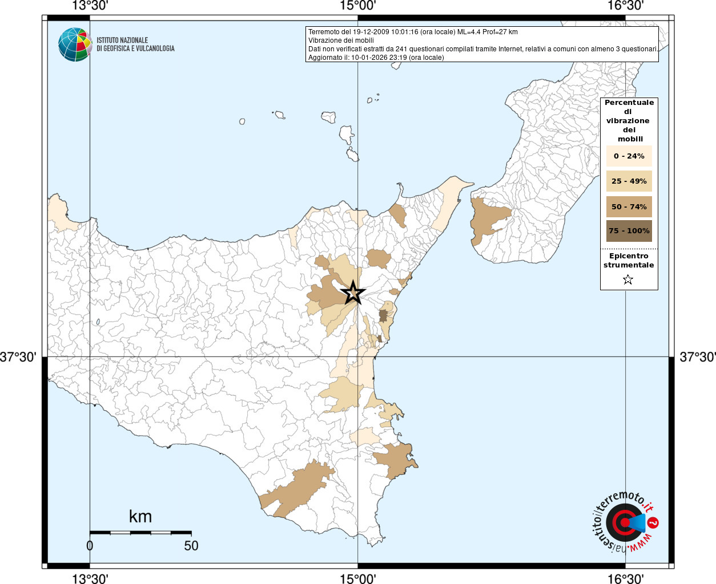
Task: Click the epicenter star on the map
Action: [353, 293]
